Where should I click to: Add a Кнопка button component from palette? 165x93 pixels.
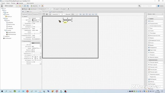point(155,21)
